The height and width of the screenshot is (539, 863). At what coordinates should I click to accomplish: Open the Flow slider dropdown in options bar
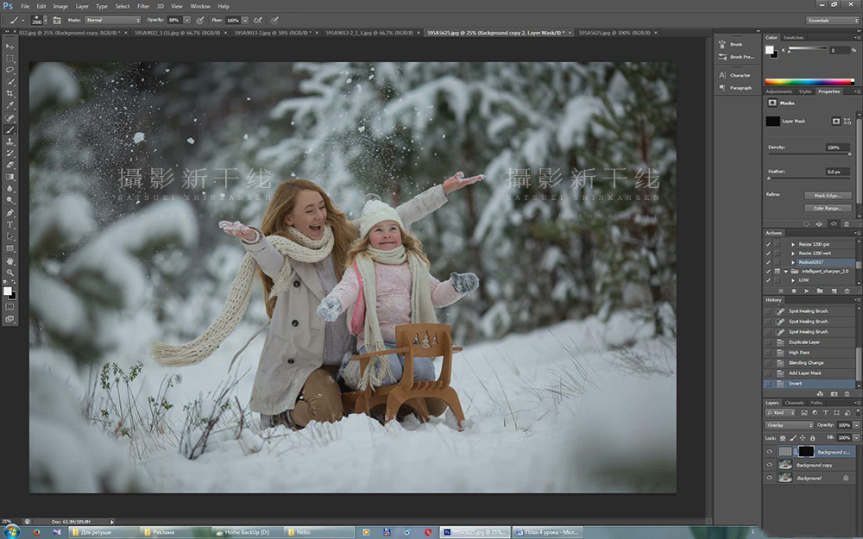(245, 21)
